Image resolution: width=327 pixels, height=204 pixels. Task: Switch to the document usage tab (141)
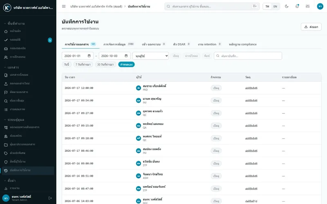80,44
